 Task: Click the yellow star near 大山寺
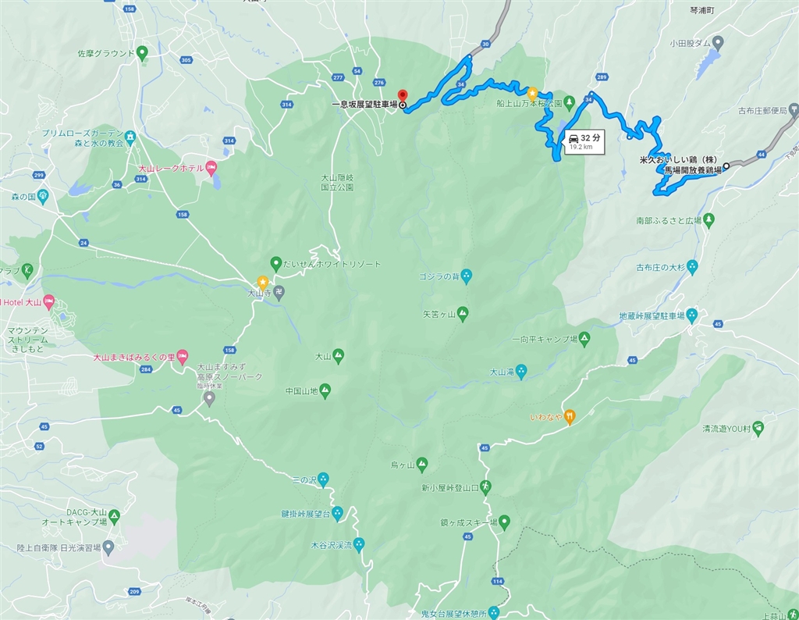coord(262,282)
